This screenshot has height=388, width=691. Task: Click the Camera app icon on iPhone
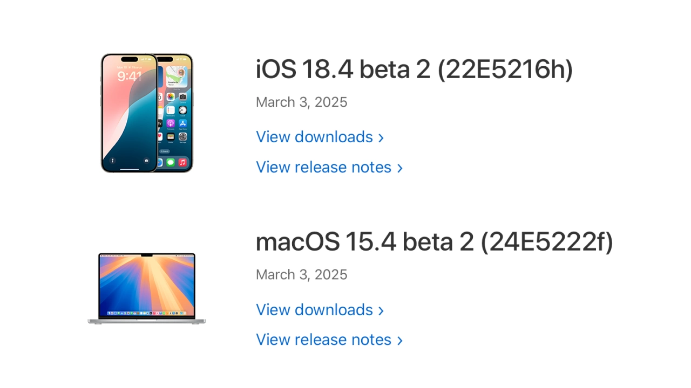182,97
